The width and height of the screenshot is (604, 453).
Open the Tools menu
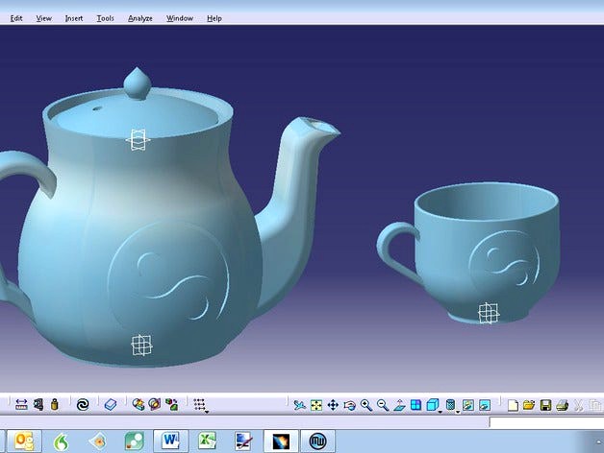(105, 18)
